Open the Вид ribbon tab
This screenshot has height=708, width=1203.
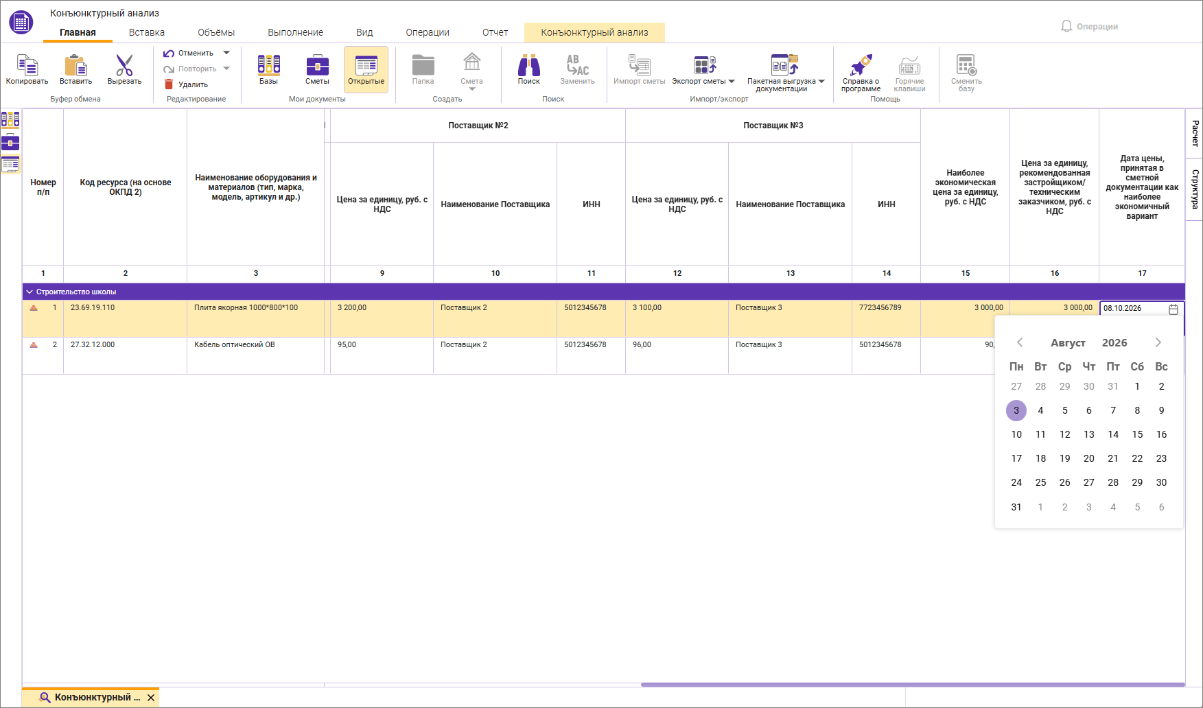364,32
